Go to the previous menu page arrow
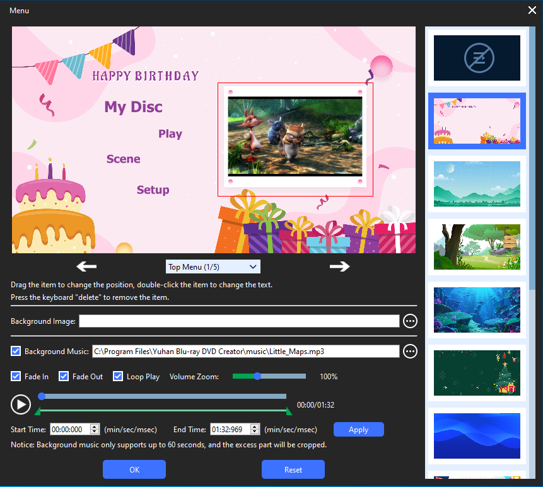This screenshot has height=487, width=543. coord(86,266)
